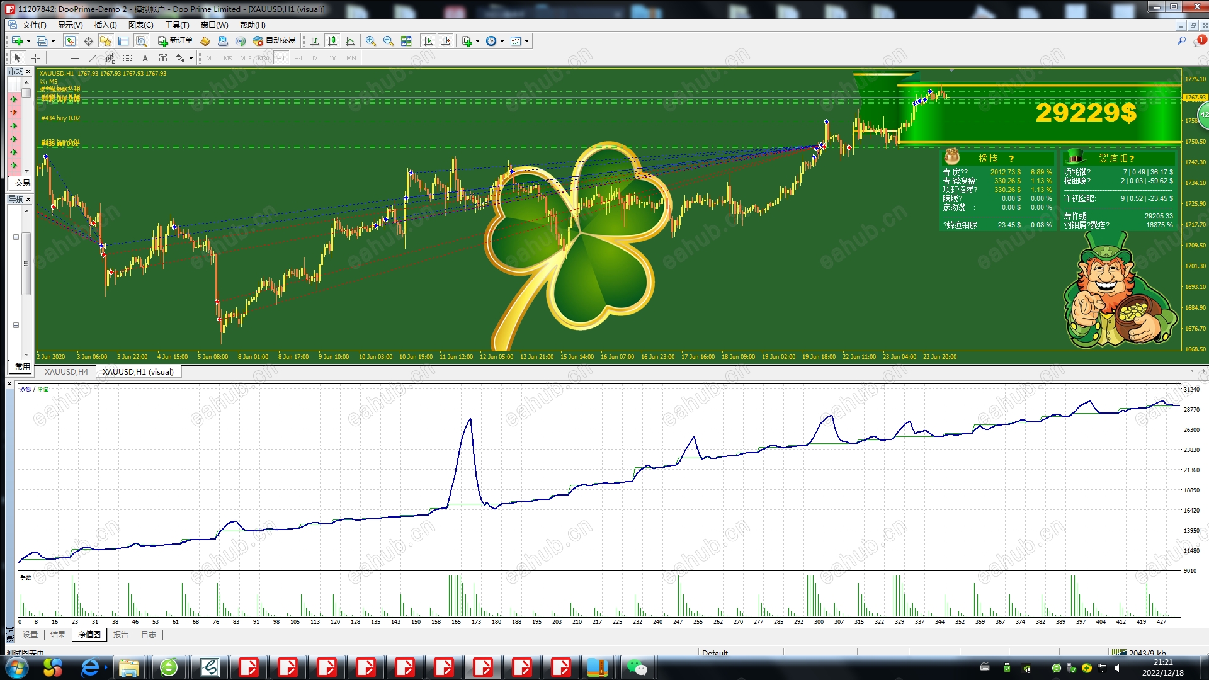This screenshot has width=1209, height=680.
Task: Click the H4 timeframe button
Action: (298, 58)
